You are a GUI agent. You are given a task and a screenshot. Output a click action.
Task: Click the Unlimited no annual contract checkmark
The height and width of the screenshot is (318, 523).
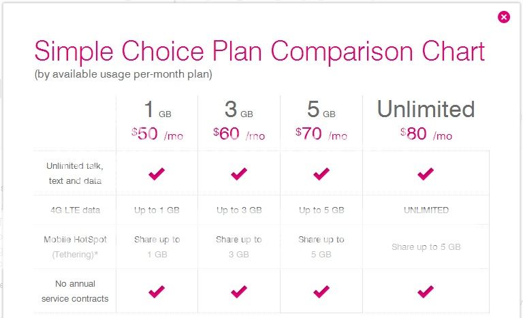tap(426, 291)
